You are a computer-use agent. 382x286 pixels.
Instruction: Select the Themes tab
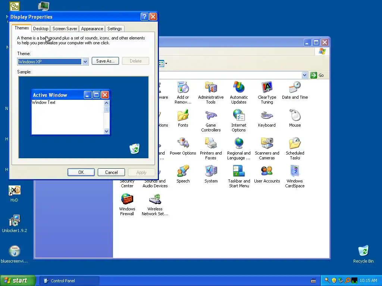point(22,28)
